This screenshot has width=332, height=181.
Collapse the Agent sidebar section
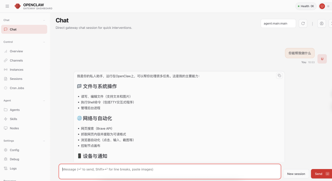point(44,101)
